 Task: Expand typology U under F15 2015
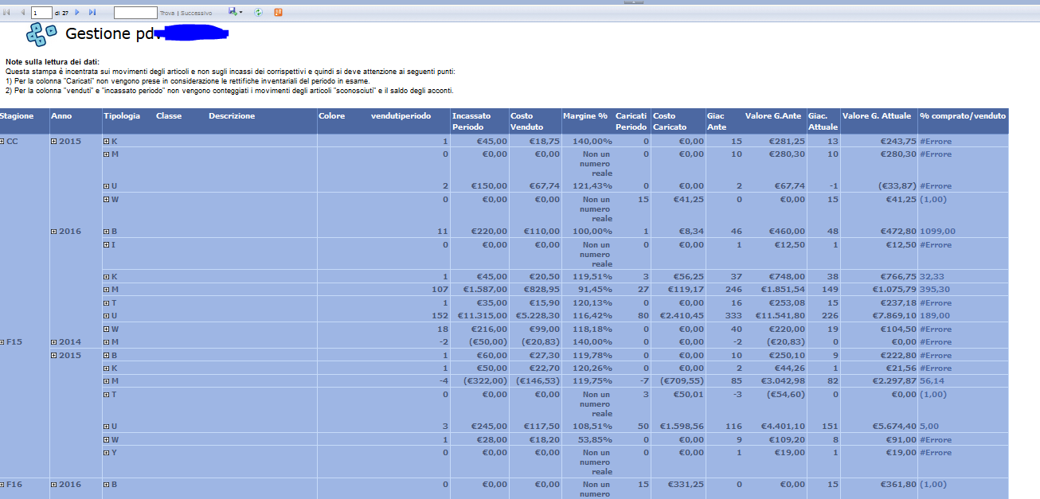click(x=106, y=427)
